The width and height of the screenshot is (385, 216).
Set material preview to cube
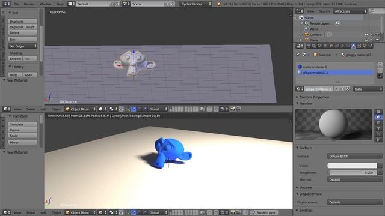(x=378, y=123)
